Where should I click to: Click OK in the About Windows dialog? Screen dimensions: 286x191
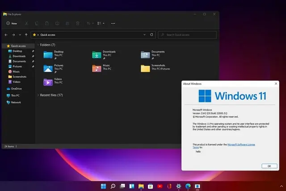click(x=269, y=166)
